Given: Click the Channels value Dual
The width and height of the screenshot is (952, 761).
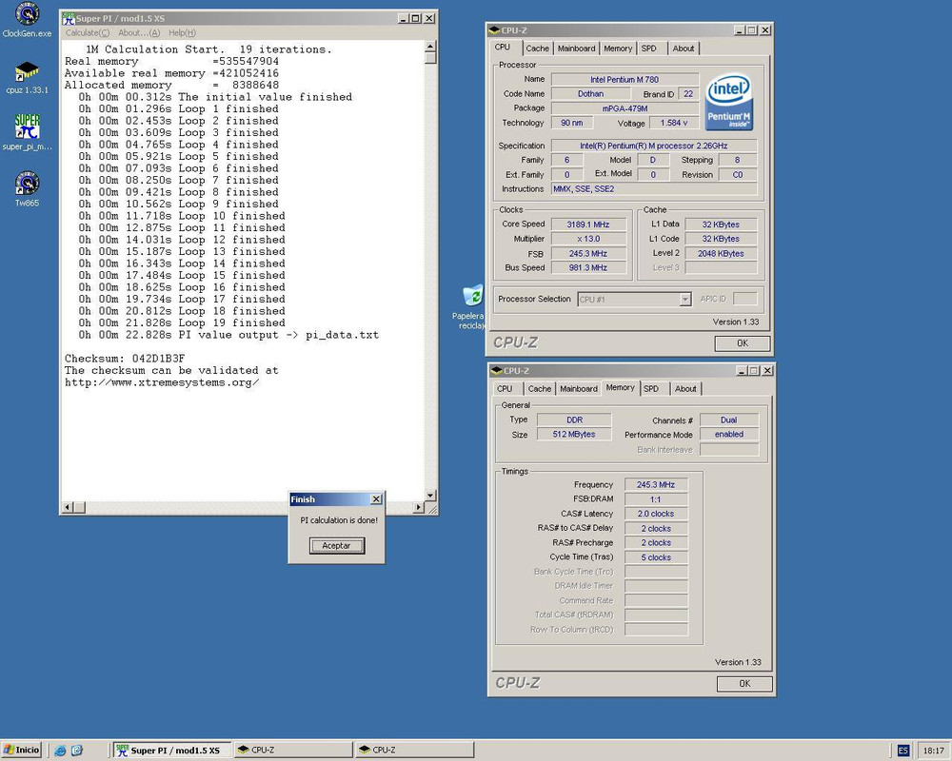Looking at the screenshot, I should [x=728, y=420].
